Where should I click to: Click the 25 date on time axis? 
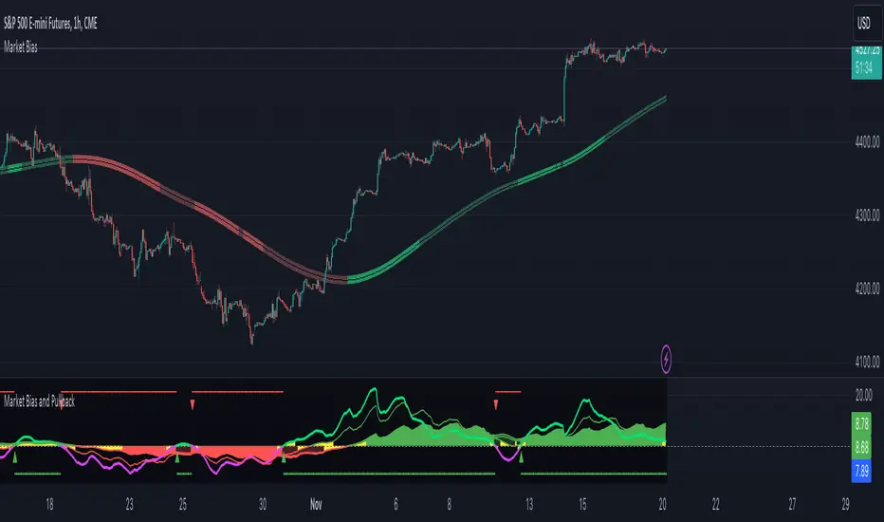[x=183, y=505]
